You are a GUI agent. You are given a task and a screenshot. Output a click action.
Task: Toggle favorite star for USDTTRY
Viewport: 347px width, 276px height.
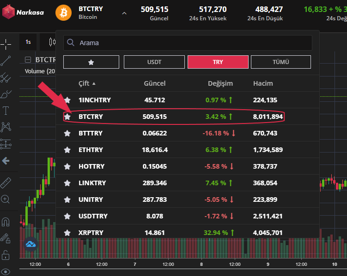[x=67, y=216]
